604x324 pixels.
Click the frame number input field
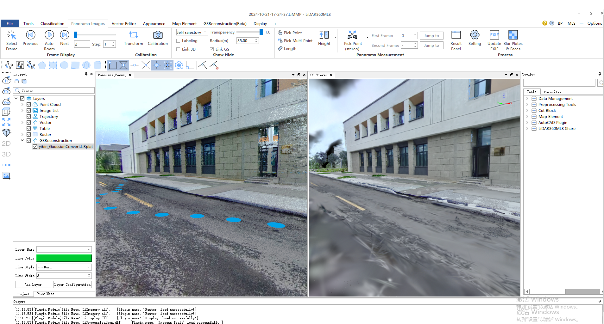[x=82, y=44]
